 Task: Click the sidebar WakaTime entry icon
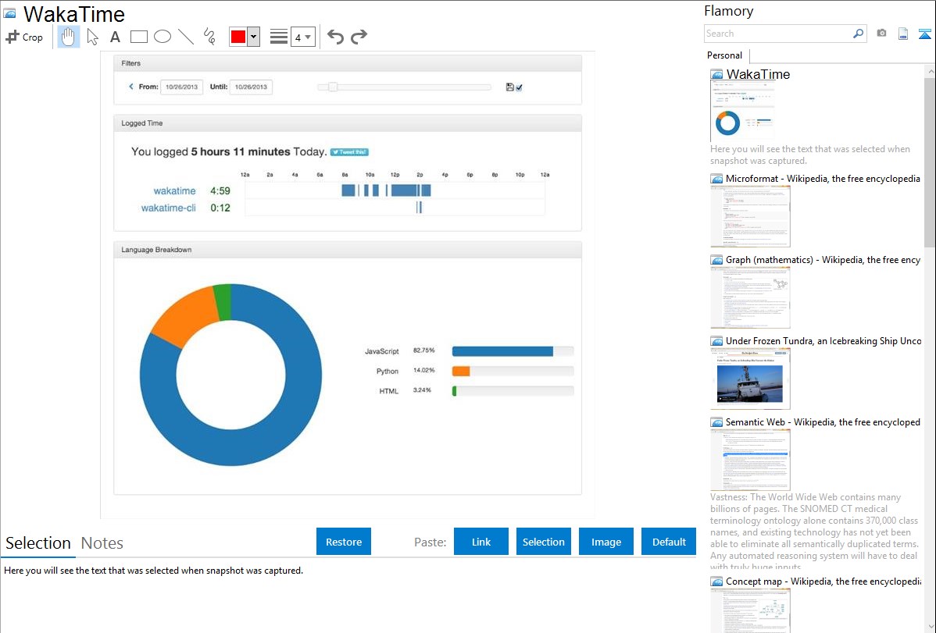click(x=716, y=75)
